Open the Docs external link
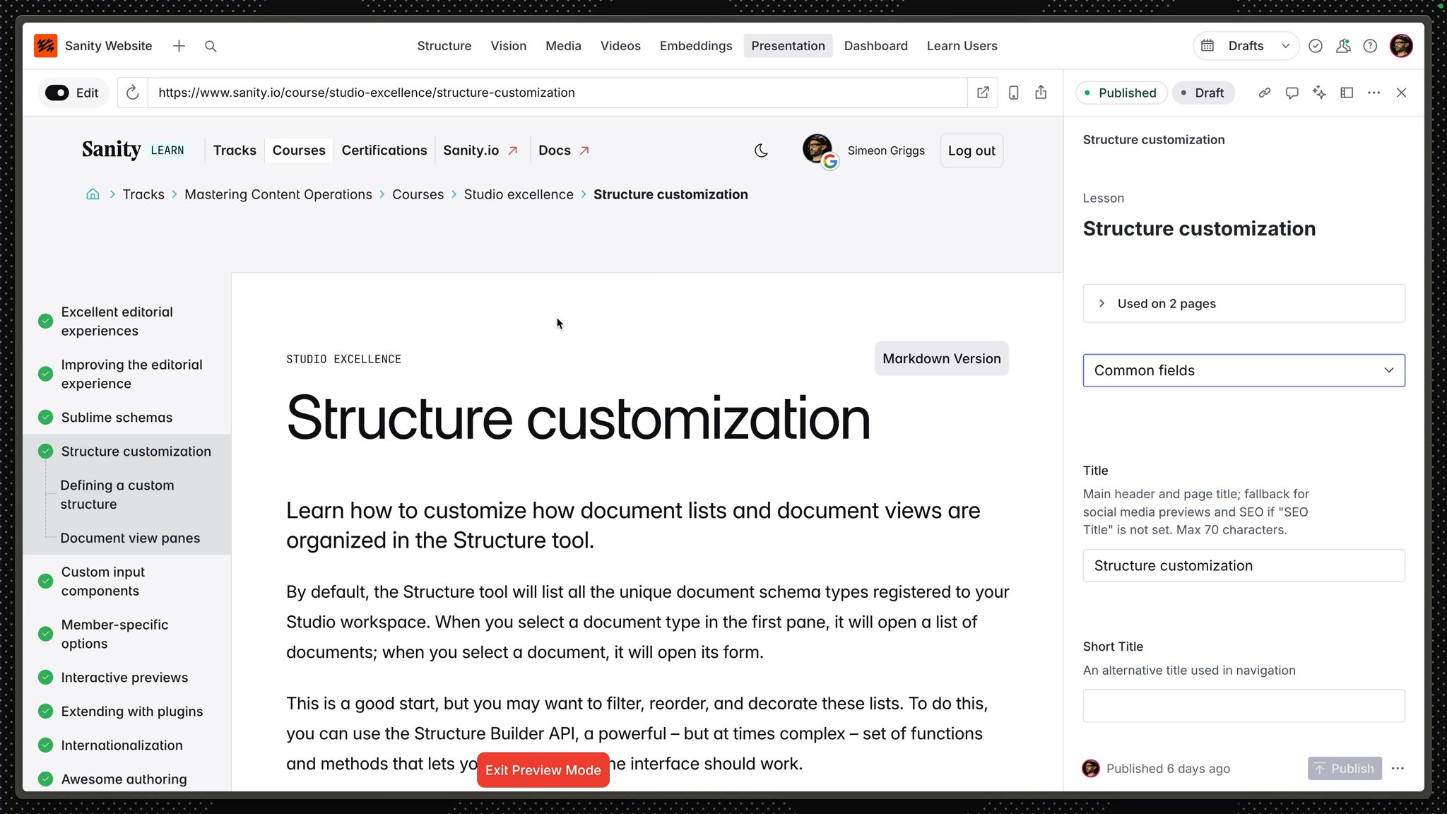The width and height of the screenshot is (1447, 814). (564, 151)
